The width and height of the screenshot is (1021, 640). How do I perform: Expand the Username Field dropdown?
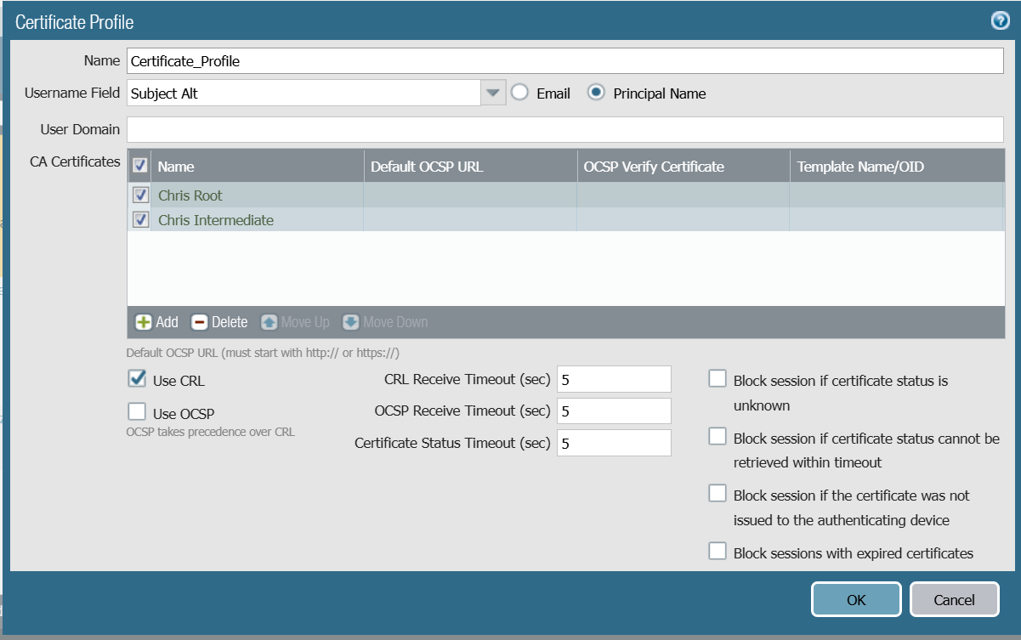tap(493, 93)
